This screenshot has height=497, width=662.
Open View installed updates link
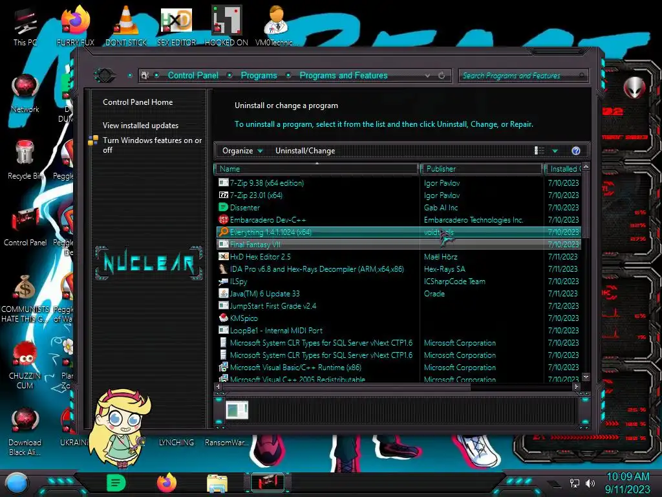140,126
